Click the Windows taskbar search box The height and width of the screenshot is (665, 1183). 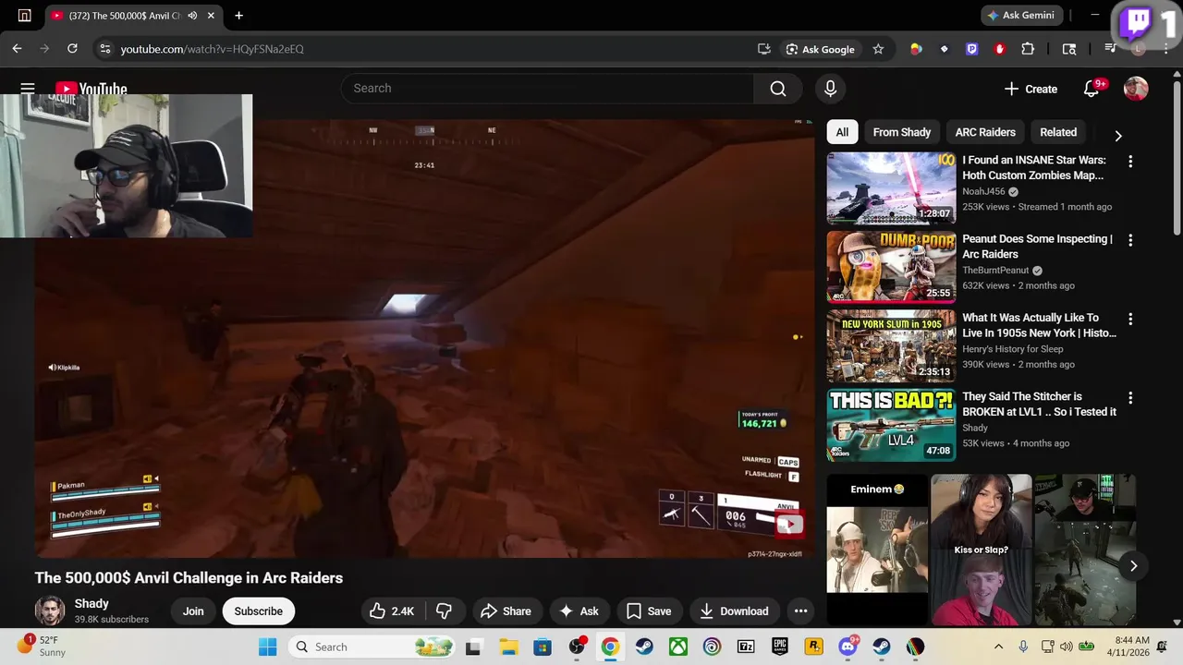(371, 647)
